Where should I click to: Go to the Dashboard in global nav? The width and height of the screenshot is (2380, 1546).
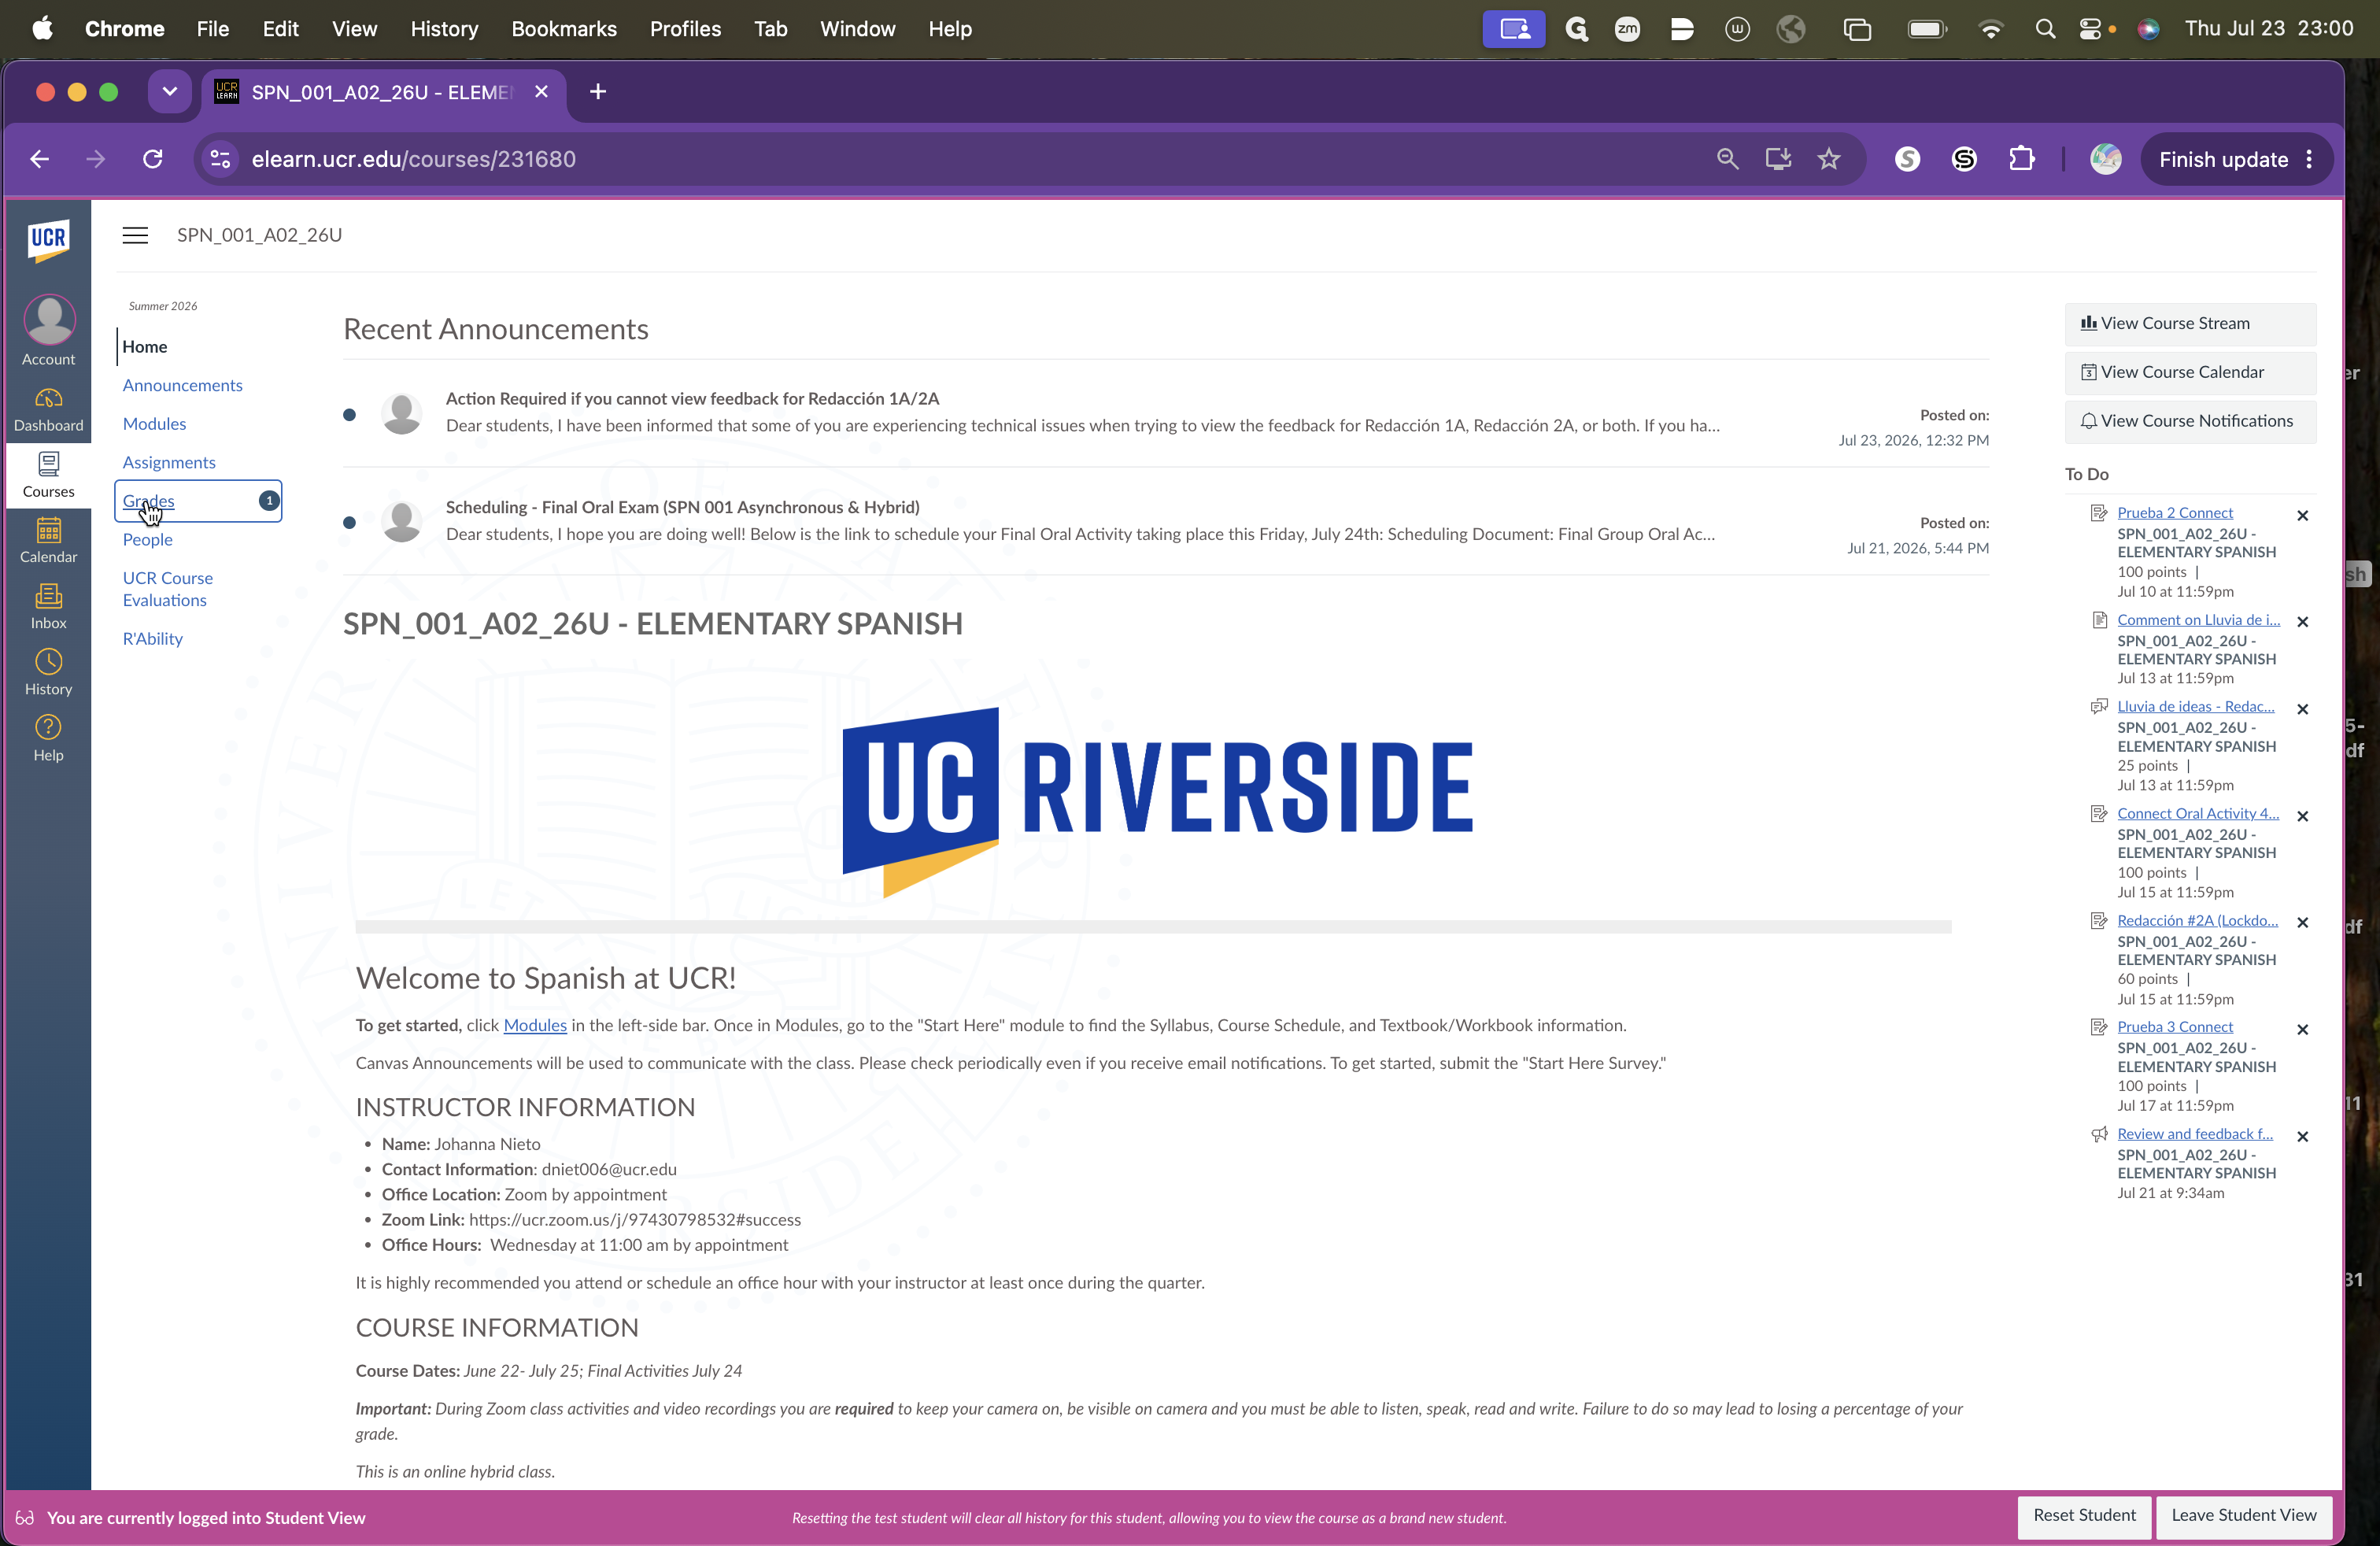tap(48, 411)
